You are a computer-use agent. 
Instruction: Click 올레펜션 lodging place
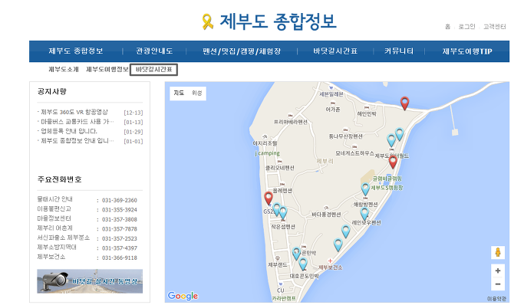(282, 190)
